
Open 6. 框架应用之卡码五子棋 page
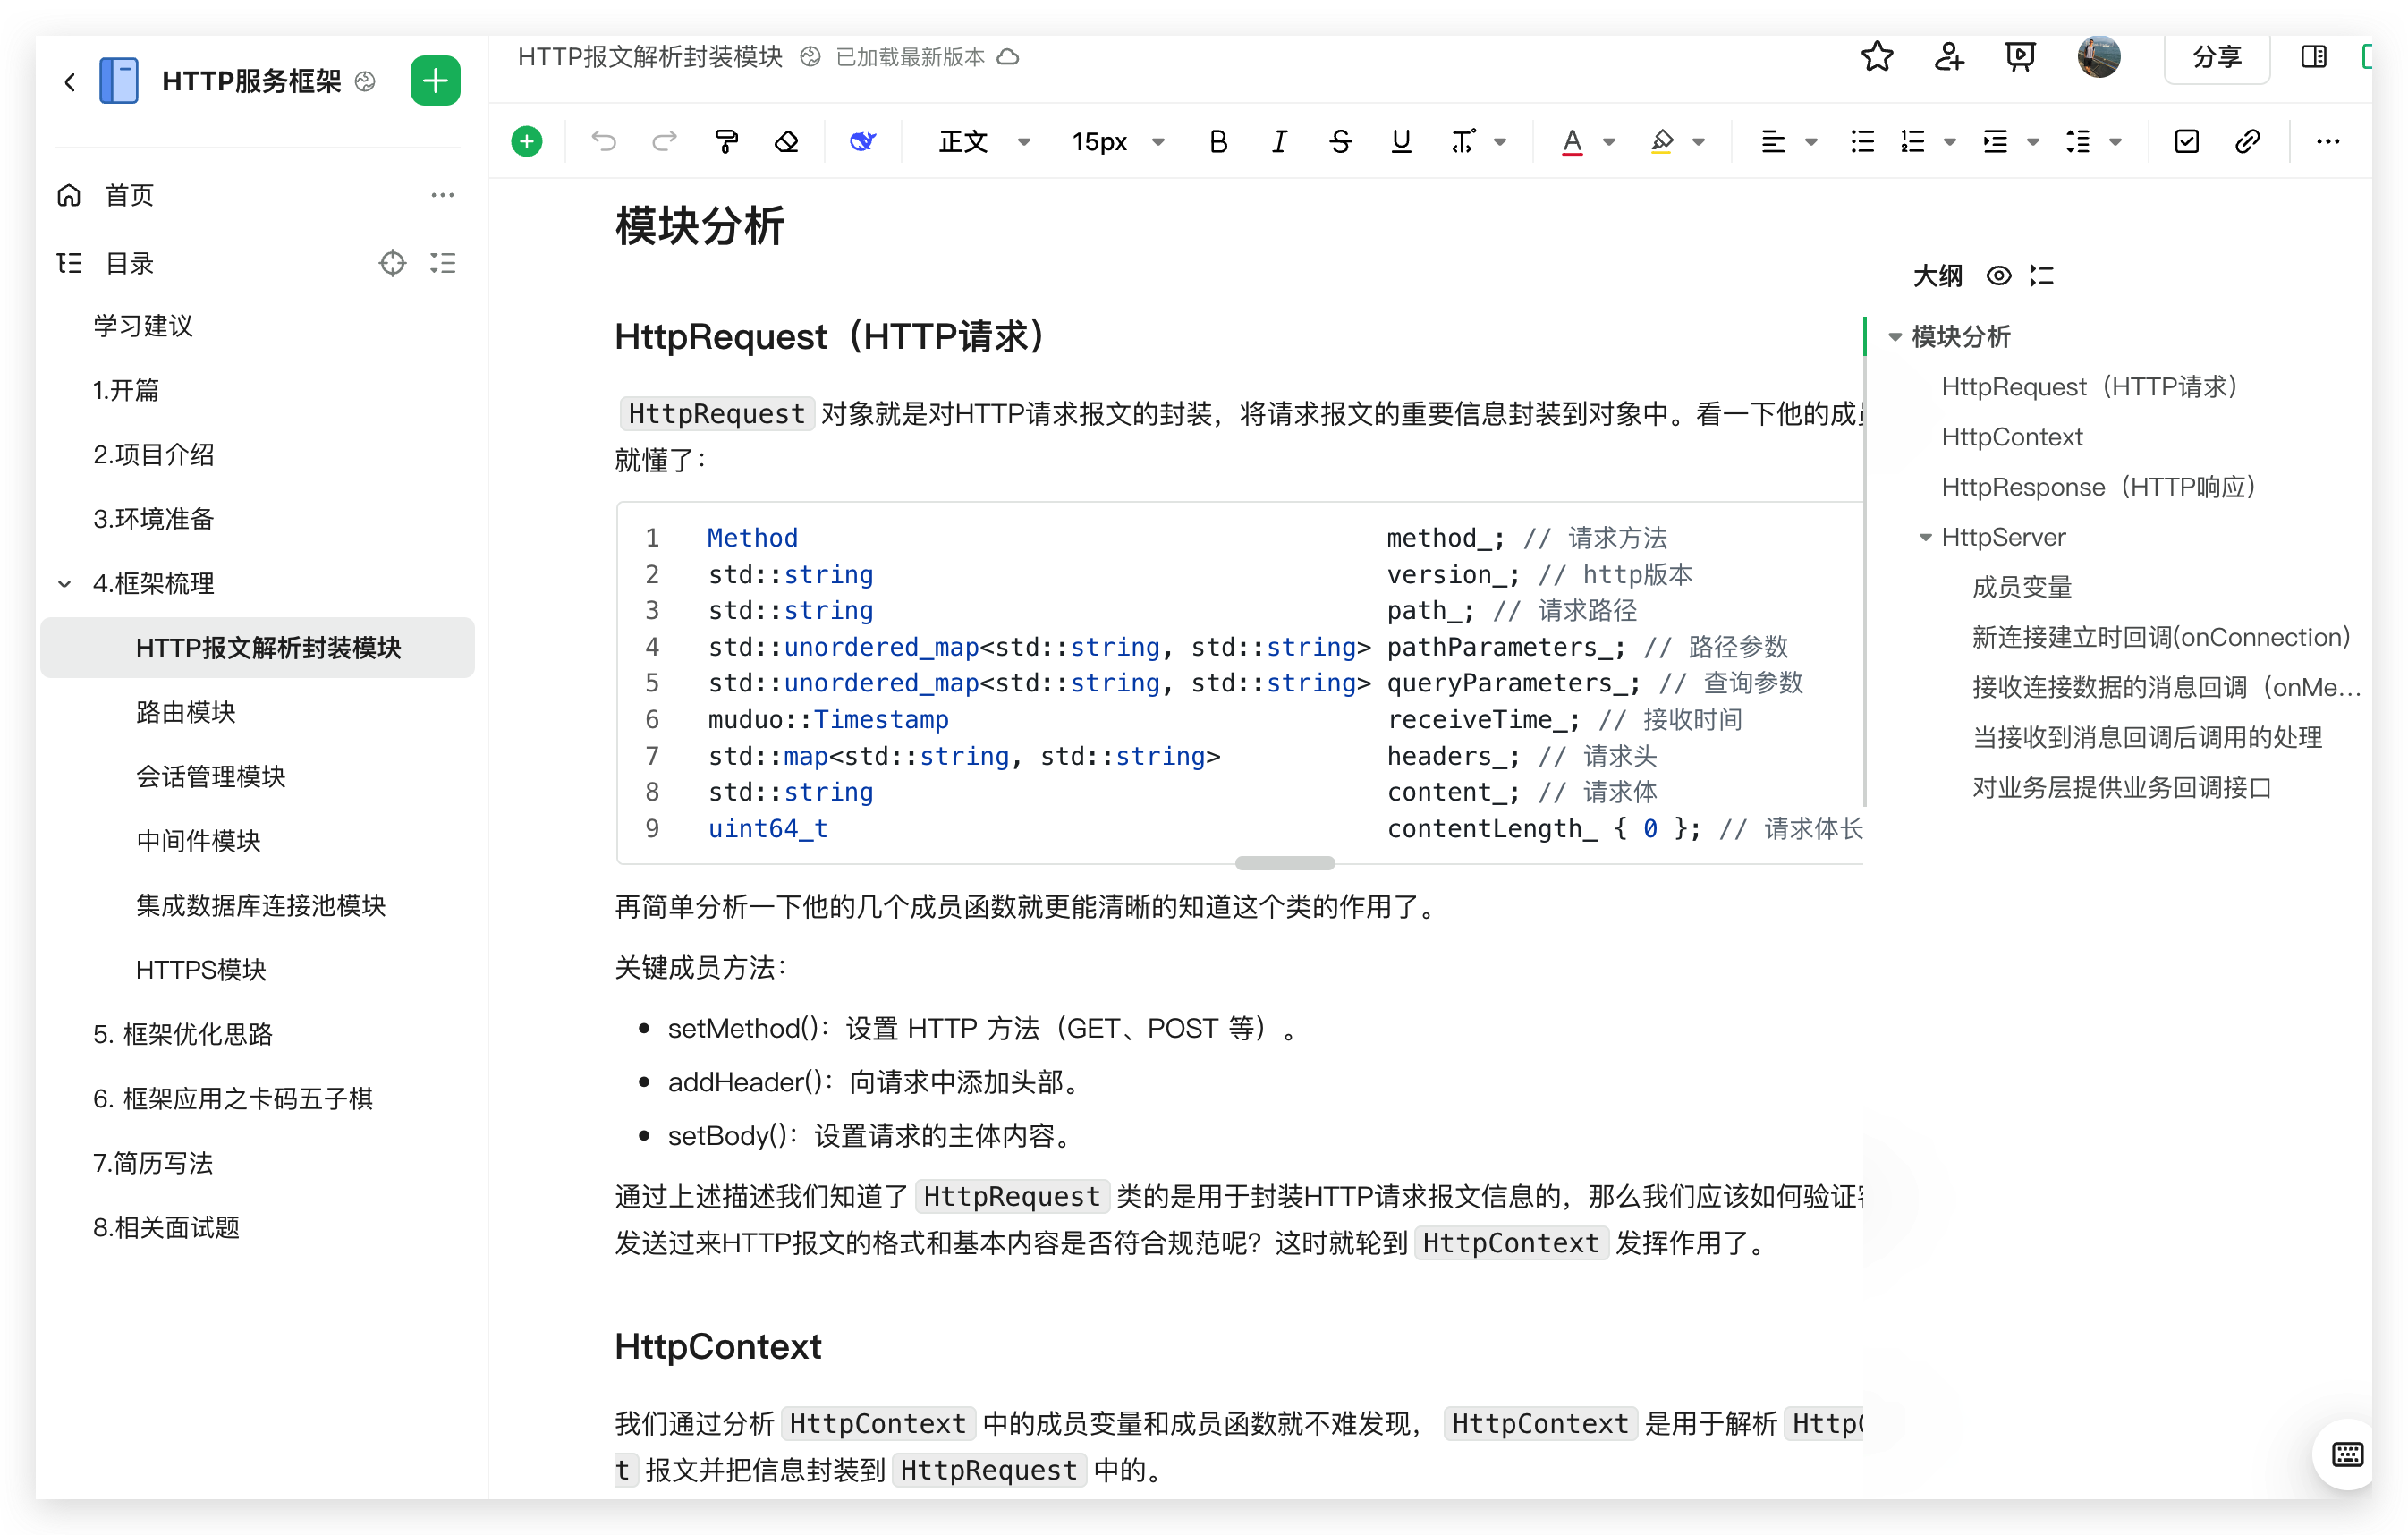233,1099
